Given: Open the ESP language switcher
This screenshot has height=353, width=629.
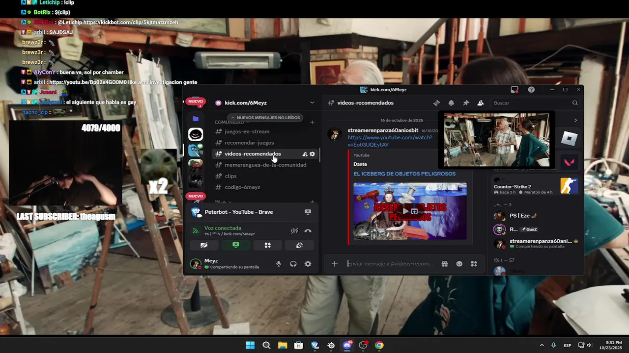Looking at the screenshot, I should click(x=568, y=345).
